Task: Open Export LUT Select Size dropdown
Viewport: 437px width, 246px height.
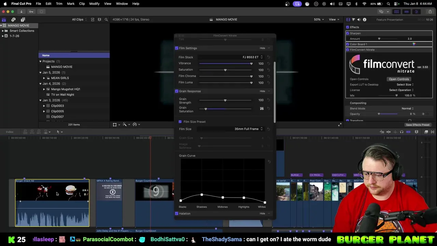Action: pyautogui.click(x=405, y=84)
